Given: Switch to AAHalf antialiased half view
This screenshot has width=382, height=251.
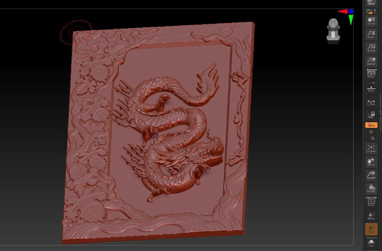Looking at the screenshot, I should coord(371,61).
